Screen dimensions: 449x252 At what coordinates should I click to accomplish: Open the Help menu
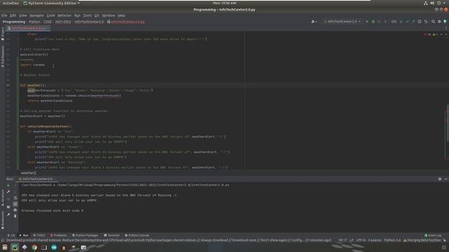pos(121,15)
